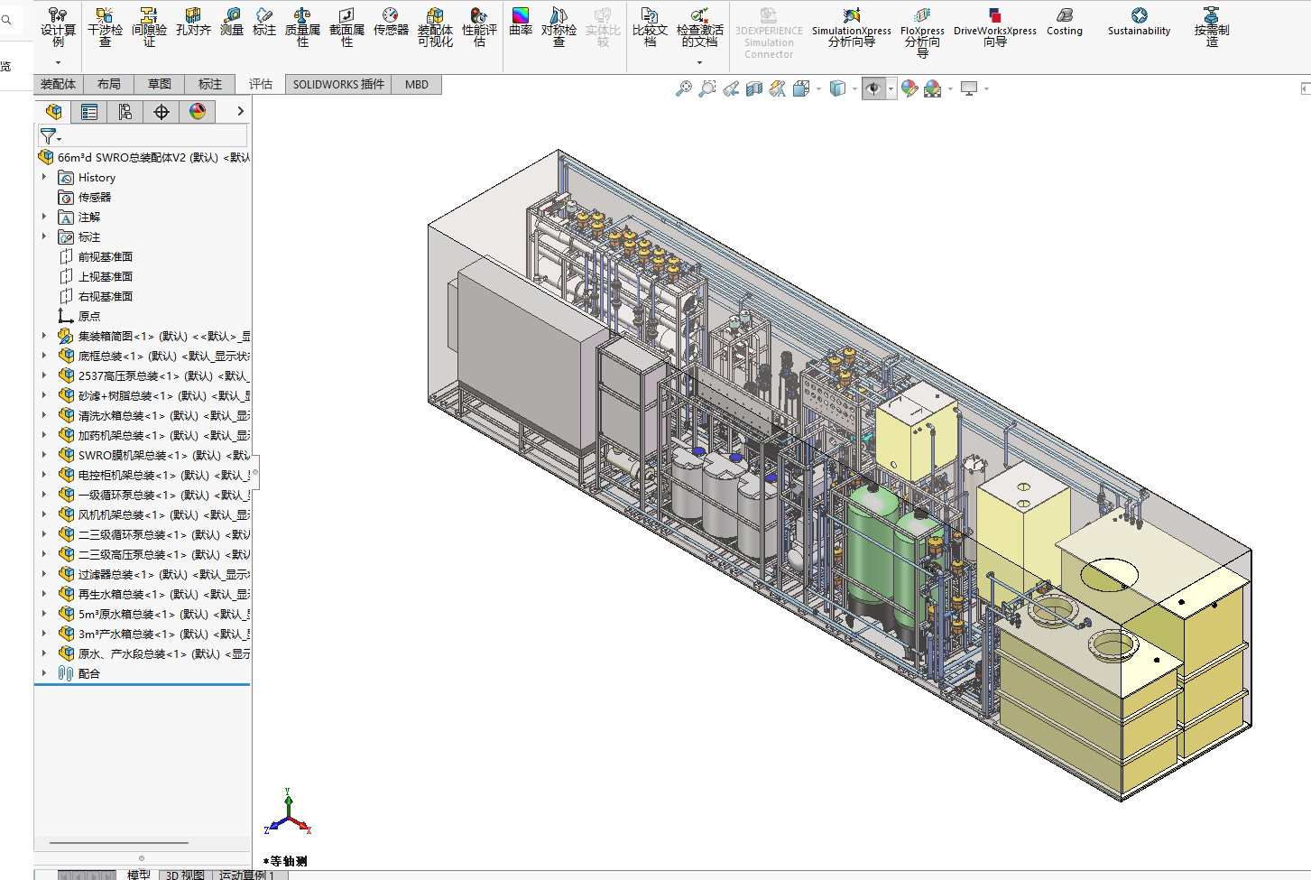
Task: Switch to the MBD ribbon tab
Action: point(417,84)
